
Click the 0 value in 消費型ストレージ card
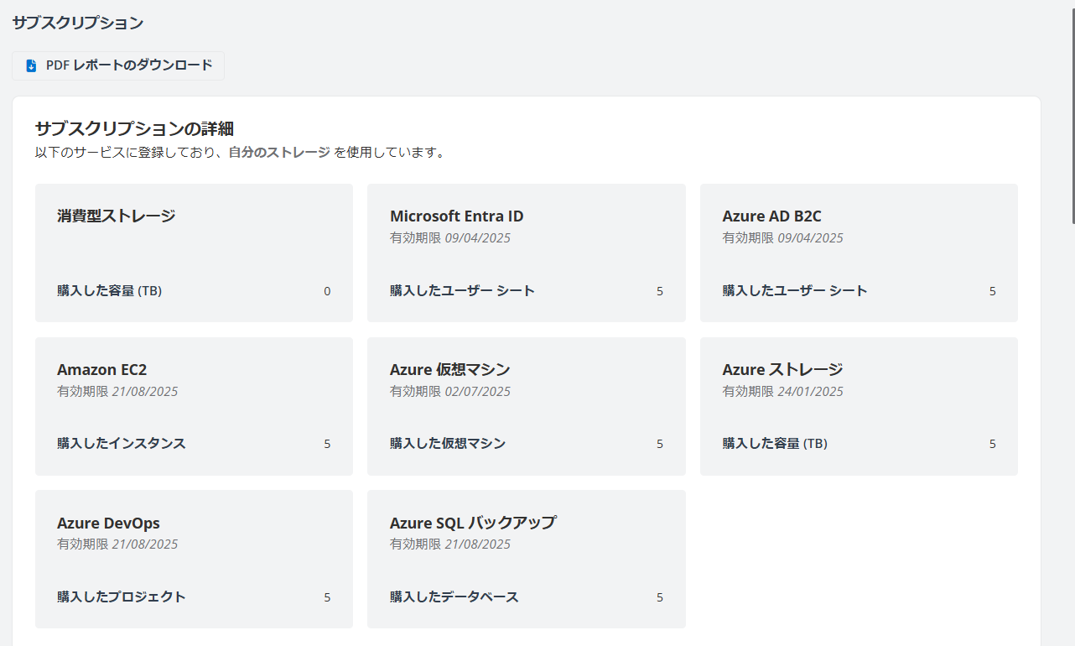327,291
